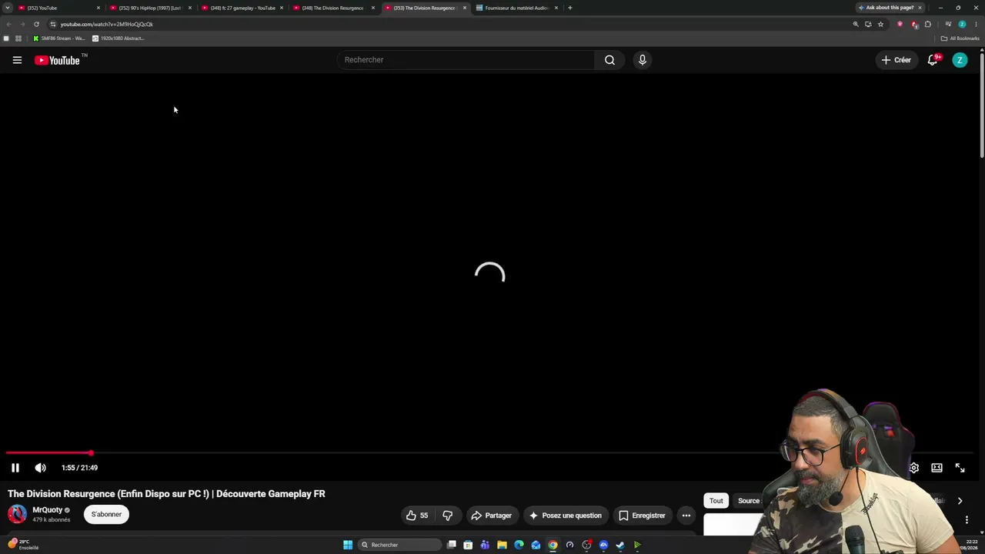Open the SMF86 Stream bookmark

click(x=58, y=38)
